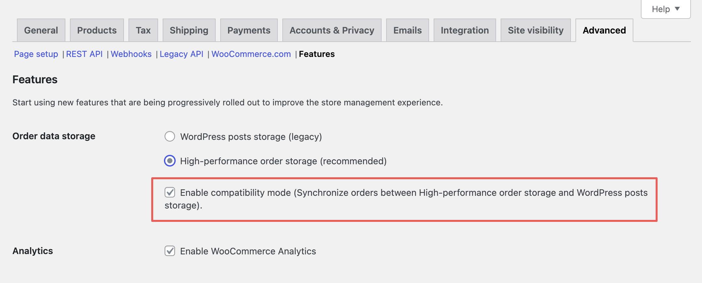Switch to the Emails settings tab
The width and height of the screenshot is (702, 283).
[407, 30]
